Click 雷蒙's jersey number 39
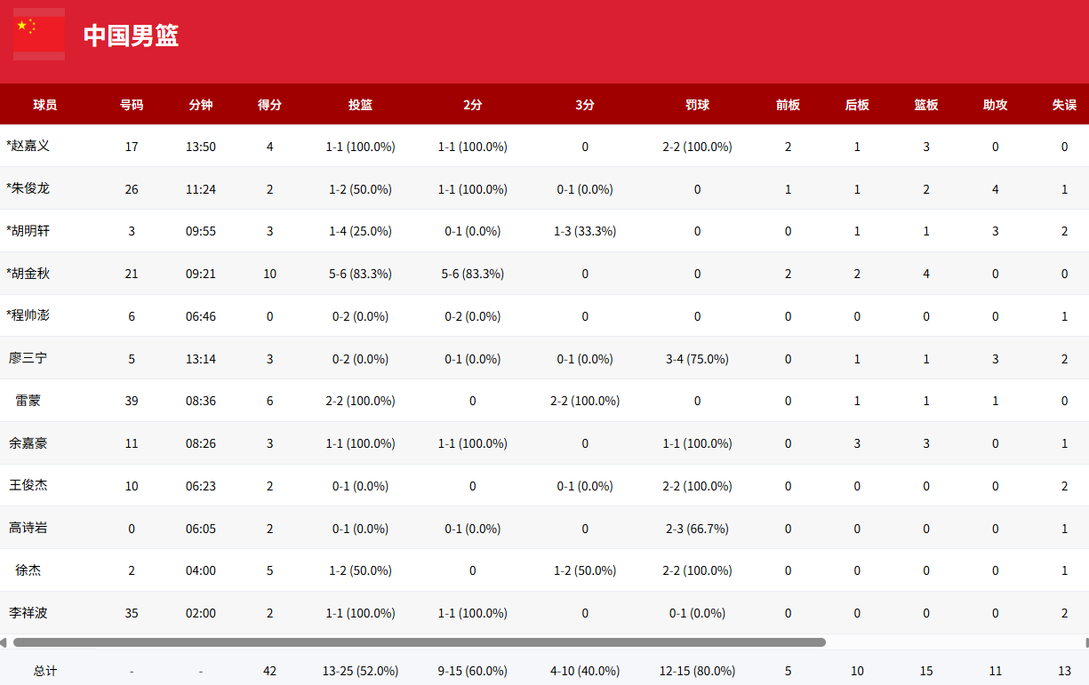The image size is (1089, 685). coord(132,401)
